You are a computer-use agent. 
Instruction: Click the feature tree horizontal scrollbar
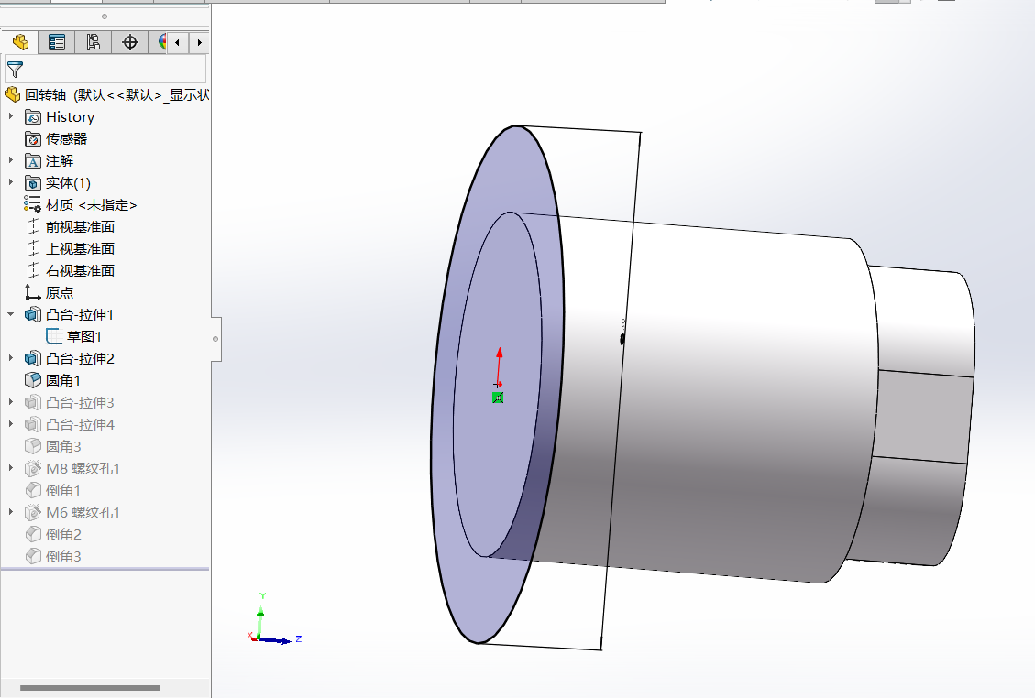pos(90,688)
